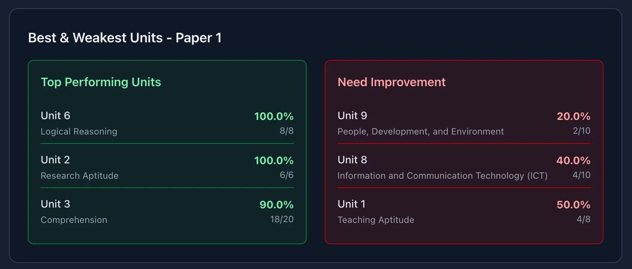Click the 'Comprehension' subject name
Screen dimensions: 632x269
click(74, 220)
